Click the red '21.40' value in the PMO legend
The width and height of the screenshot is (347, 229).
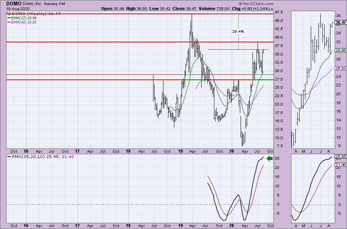pos(68,157)
